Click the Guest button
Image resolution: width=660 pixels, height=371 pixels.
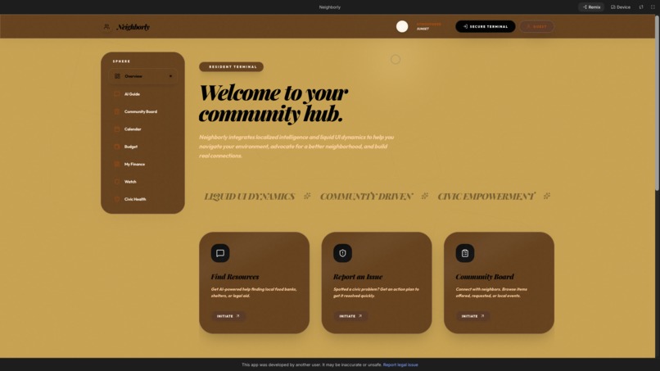point(536,26)
